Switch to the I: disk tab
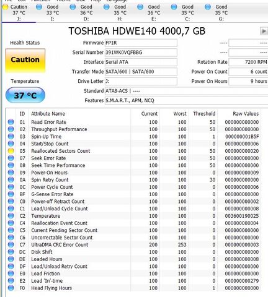Screen dimensions: 268x297 [x=52, y=13]
